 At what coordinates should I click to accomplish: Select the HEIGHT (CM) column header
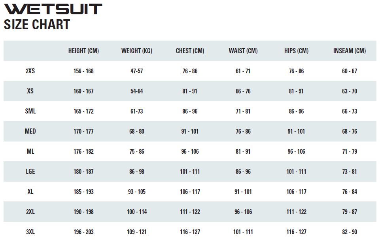pos(83,51)
